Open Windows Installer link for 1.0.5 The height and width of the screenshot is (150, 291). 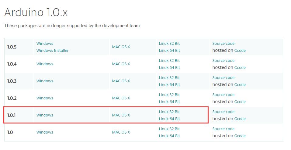pos(53,51)
